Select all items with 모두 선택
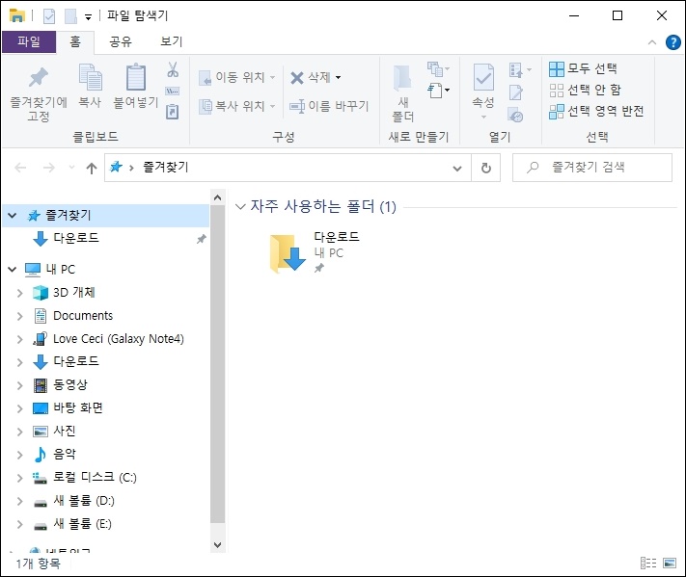The height and width of the screenshot is (577, 686). click(583, 68)
